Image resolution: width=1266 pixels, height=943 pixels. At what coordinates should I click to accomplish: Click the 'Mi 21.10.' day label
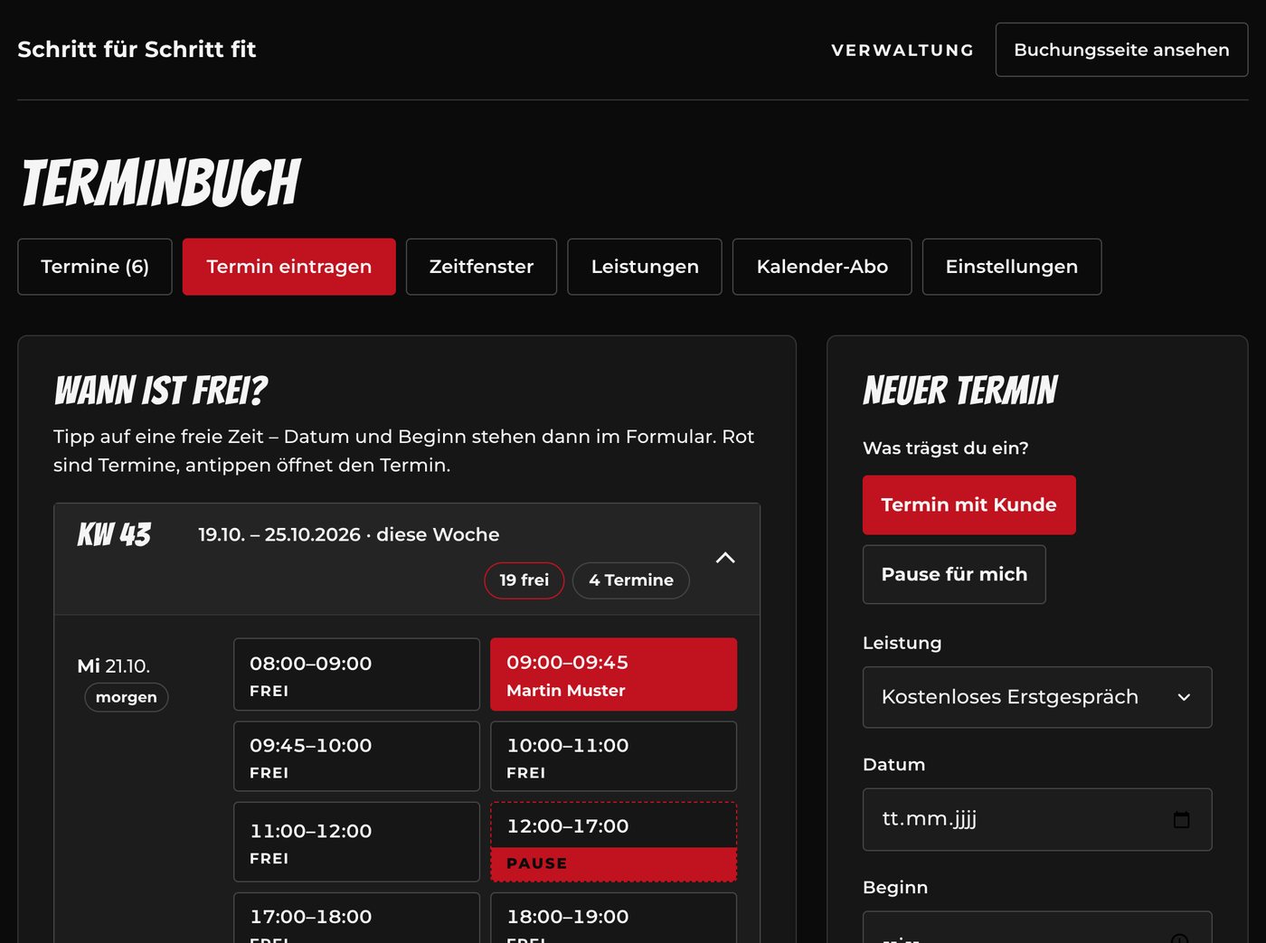coord(114,666)
